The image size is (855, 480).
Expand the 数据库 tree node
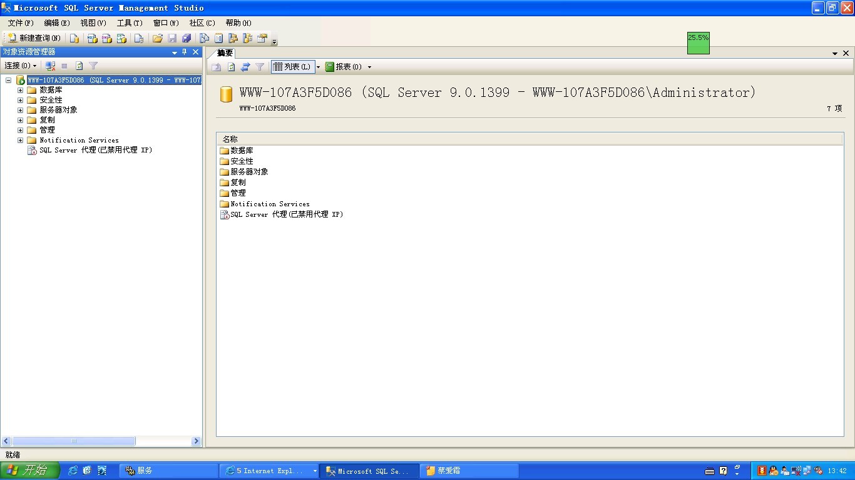[x=20, y=90]
